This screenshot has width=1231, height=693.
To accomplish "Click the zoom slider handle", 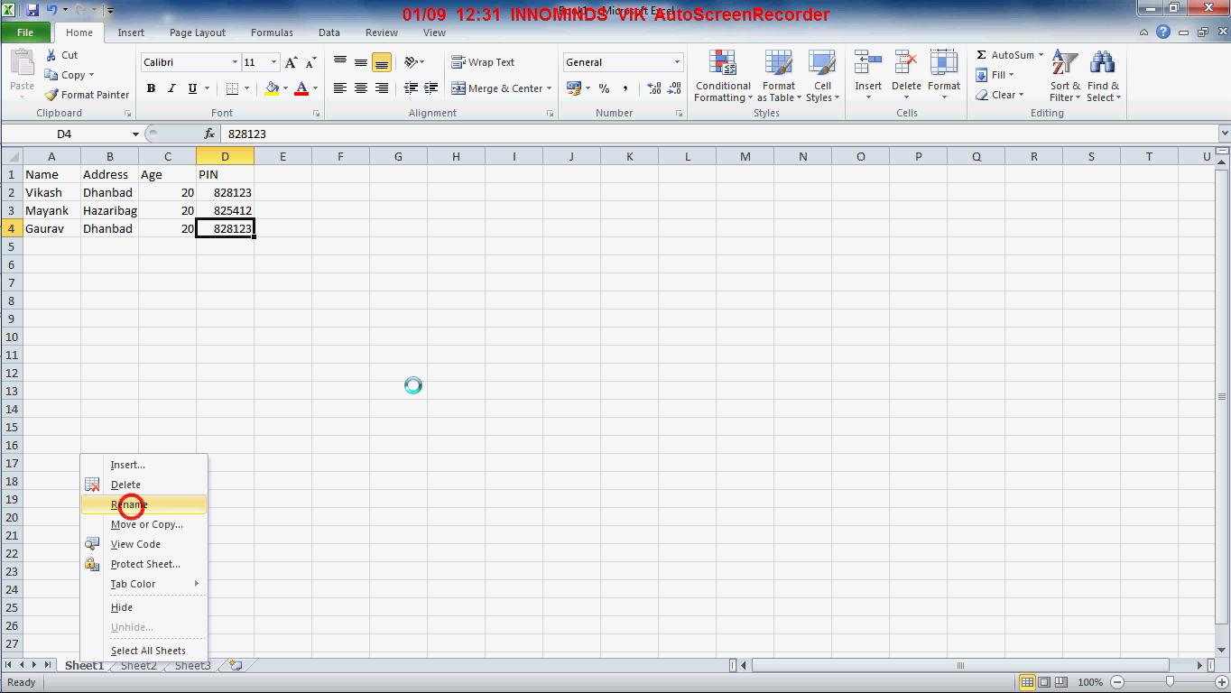I will tap(1170, 682).
